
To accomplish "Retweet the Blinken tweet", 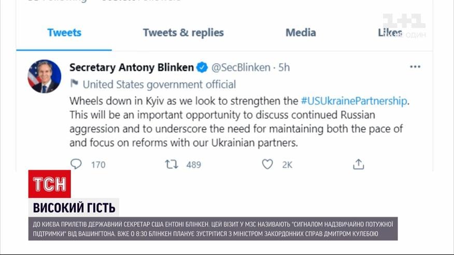I will pyautogui.click(x=172, y=164).
